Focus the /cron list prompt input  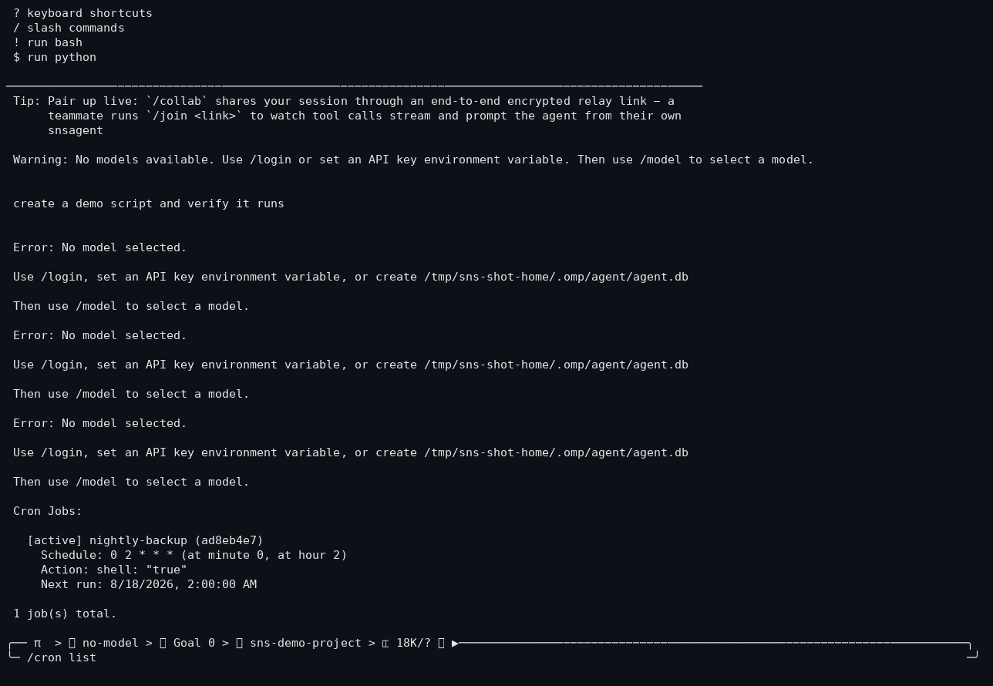[493, 657]
